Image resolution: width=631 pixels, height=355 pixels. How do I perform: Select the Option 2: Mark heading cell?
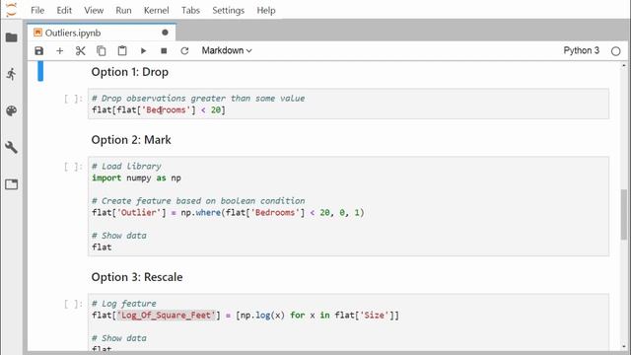tap(131, 140)
